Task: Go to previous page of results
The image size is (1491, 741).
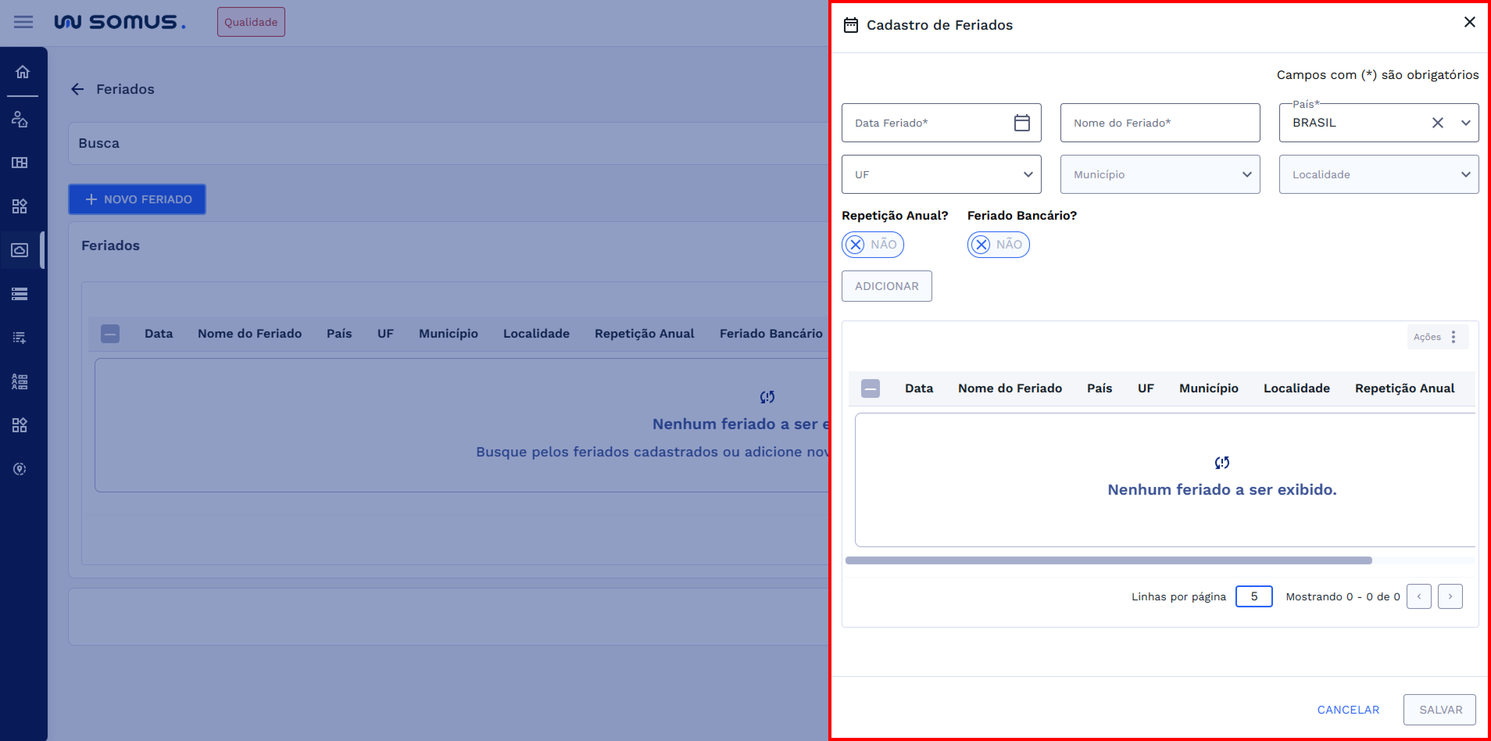Action: pos(1419,596)
